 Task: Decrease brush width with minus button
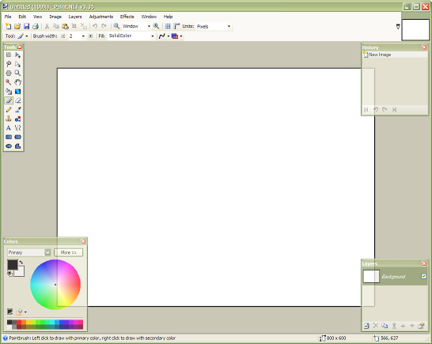click(x=63, y=36)
